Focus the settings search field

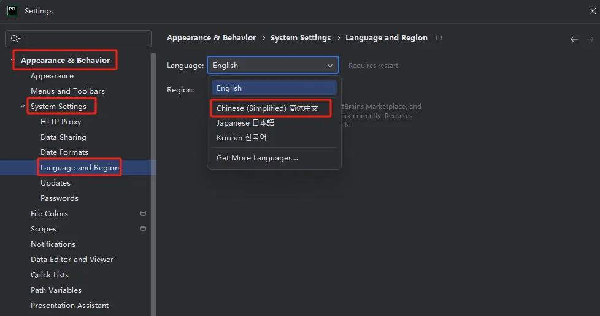tap(78, 39)
